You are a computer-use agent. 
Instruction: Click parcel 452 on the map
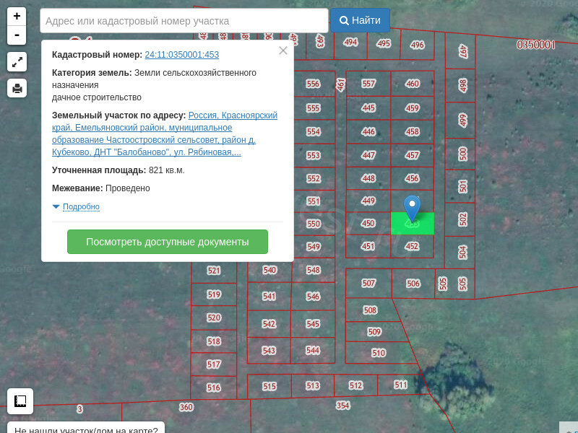tap(412, 247)
